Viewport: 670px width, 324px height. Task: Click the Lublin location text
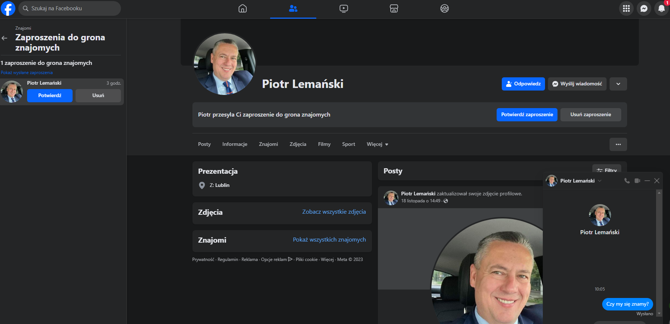222,185
